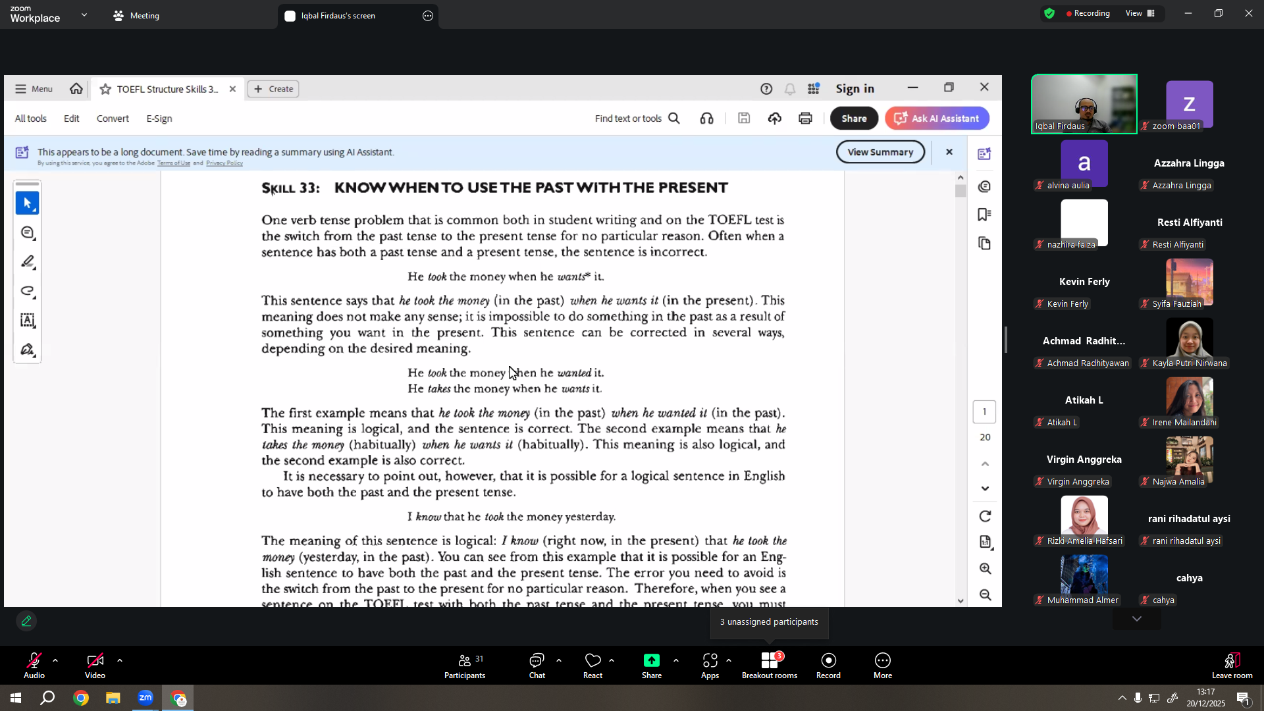
Task: Expand reactions options arrow
Action: (612, 660)
